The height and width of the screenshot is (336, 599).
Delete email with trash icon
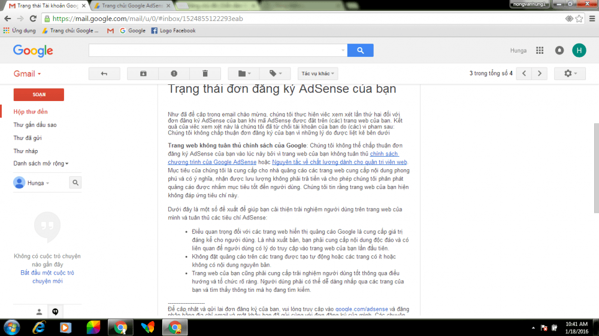tap(205, 74)
